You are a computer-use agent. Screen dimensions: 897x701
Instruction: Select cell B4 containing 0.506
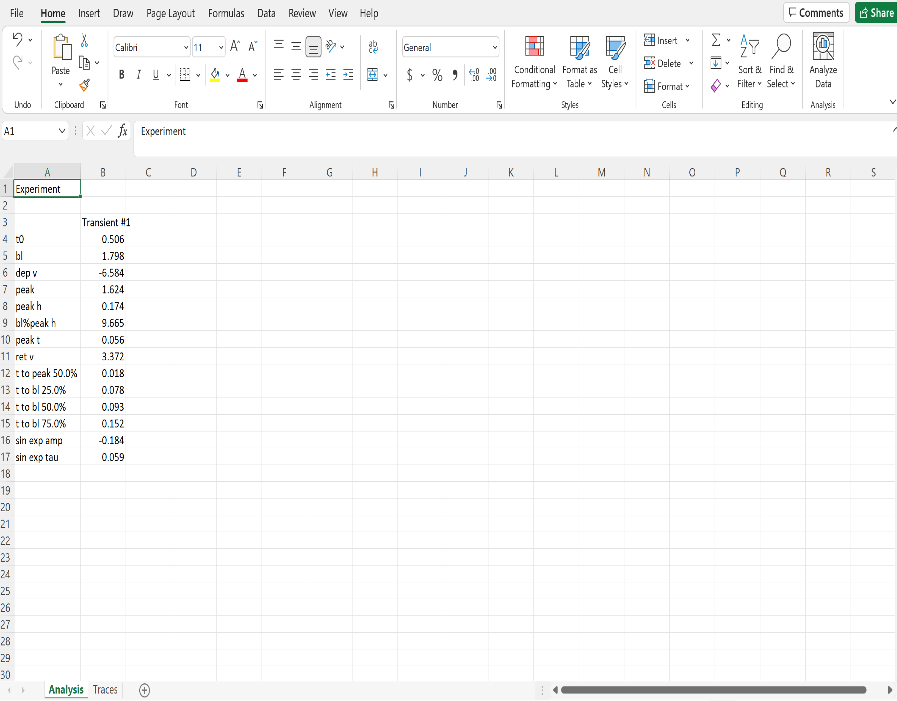click(103, 239)
